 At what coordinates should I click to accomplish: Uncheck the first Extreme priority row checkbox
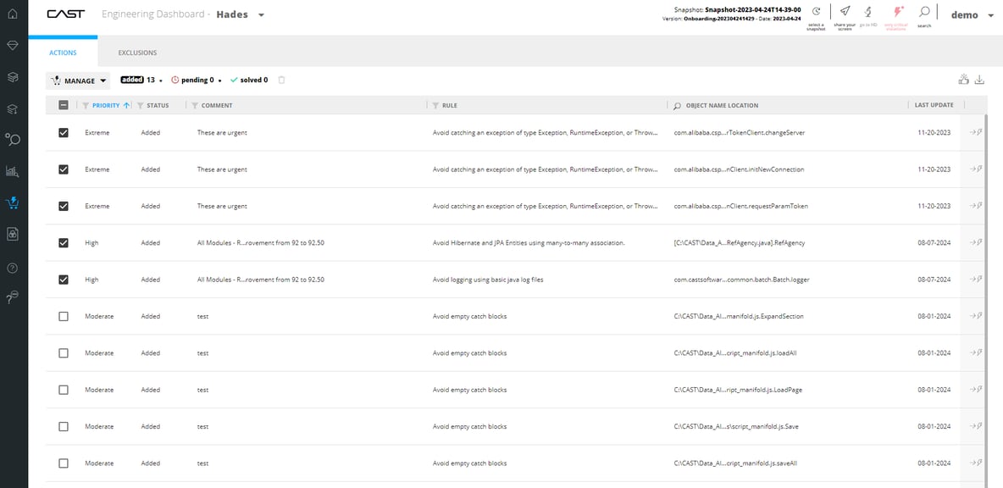tap(64, 133)
